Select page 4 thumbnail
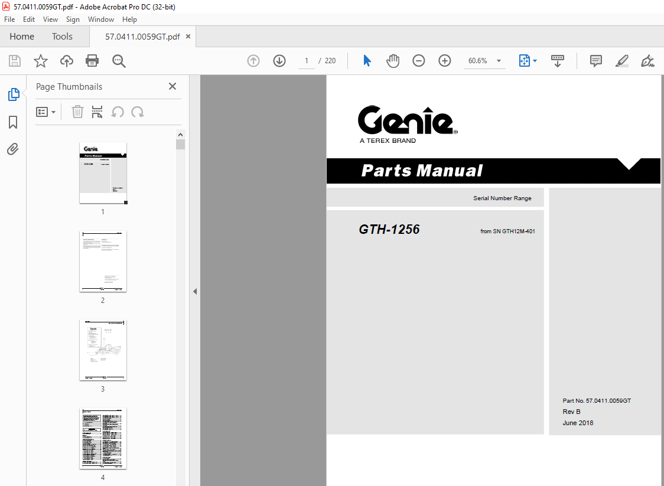 pyautogui.click(x=103, y=439)
